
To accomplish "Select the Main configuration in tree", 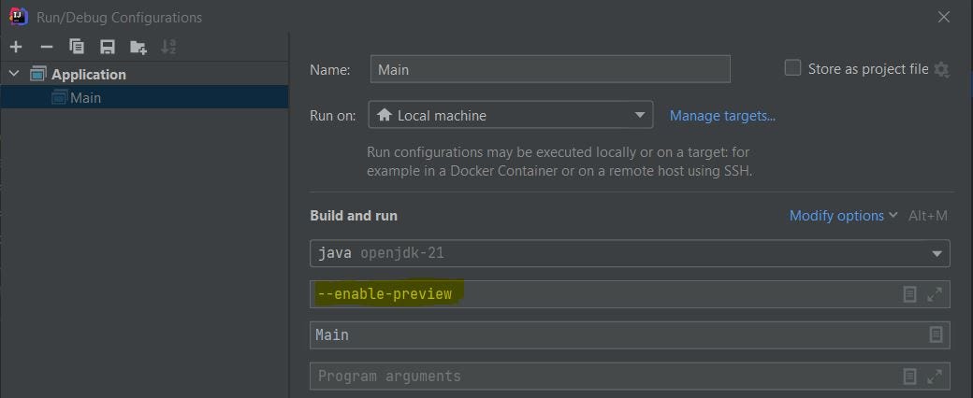I will pos(85,97).
